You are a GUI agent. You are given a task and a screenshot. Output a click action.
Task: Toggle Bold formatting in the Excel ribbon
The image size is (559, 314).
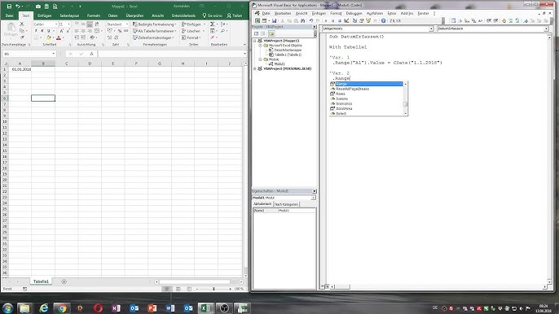36,31
